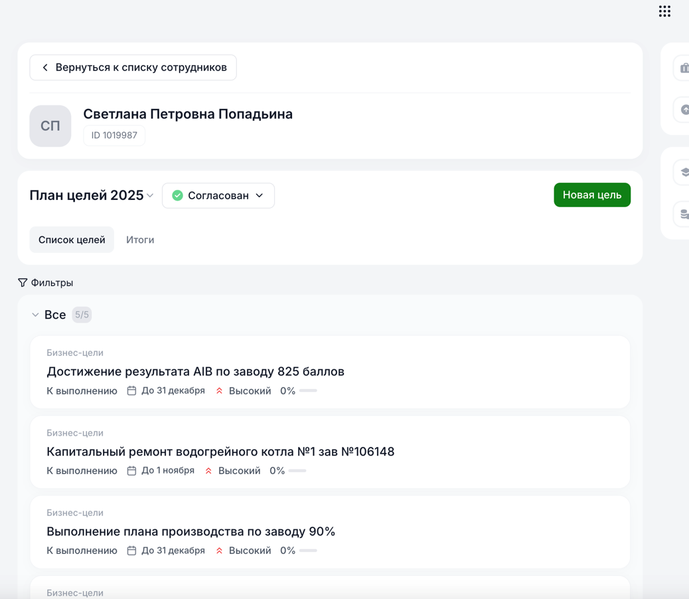Open the apps grid menu icon
The image size is (689, 599).
[664, 11]
